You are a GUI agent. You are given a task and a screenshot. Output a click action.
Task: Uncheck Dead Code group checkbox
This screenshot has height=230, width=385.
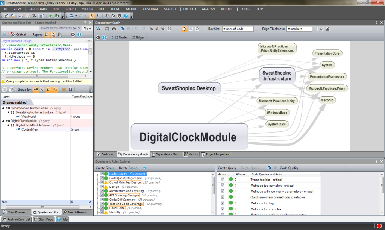coord(102,208)
